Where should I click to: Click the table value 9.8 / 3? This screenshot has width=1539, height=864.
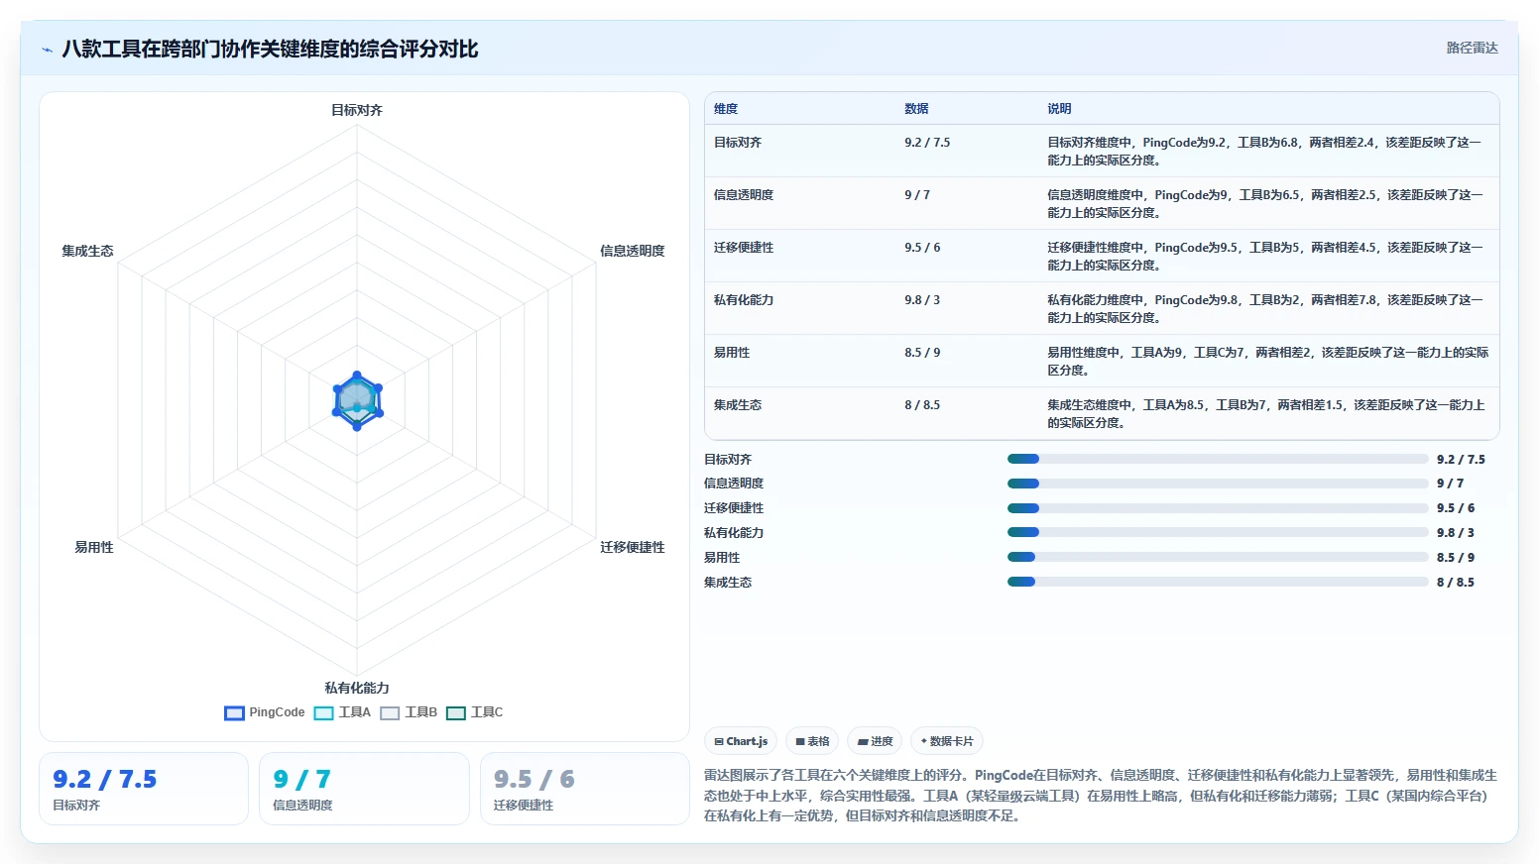(x=922, y=300)
